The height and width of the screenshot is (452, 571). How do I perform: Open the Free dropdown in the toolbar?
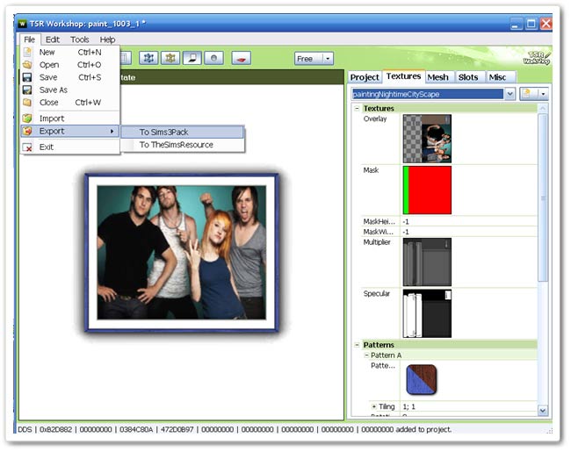click(x=314, y=59)
